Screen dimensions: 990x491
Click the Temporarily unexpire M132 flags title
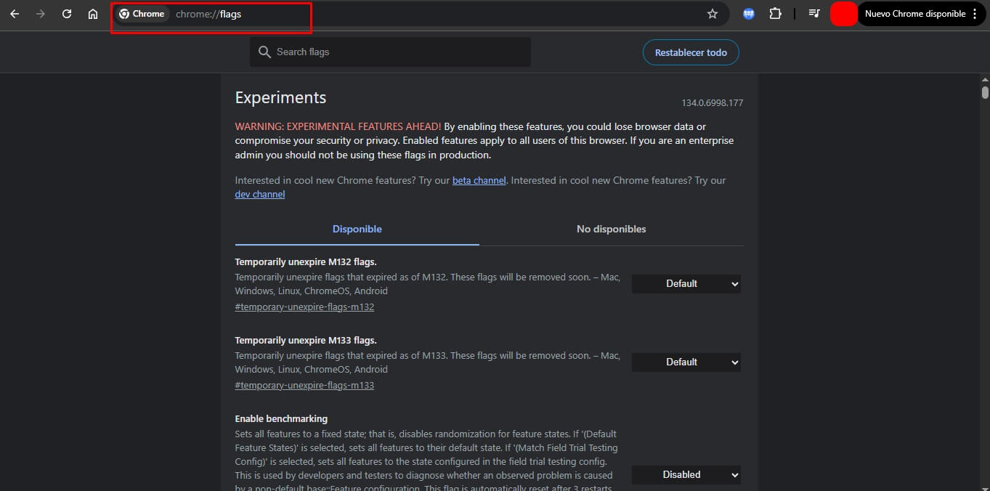pos(306,262)
